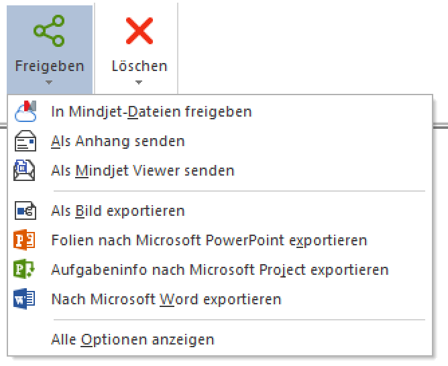This screenshot has height=366, width=448.
Task: Click the Löschen button label
Action: click(x=139, y=66)
